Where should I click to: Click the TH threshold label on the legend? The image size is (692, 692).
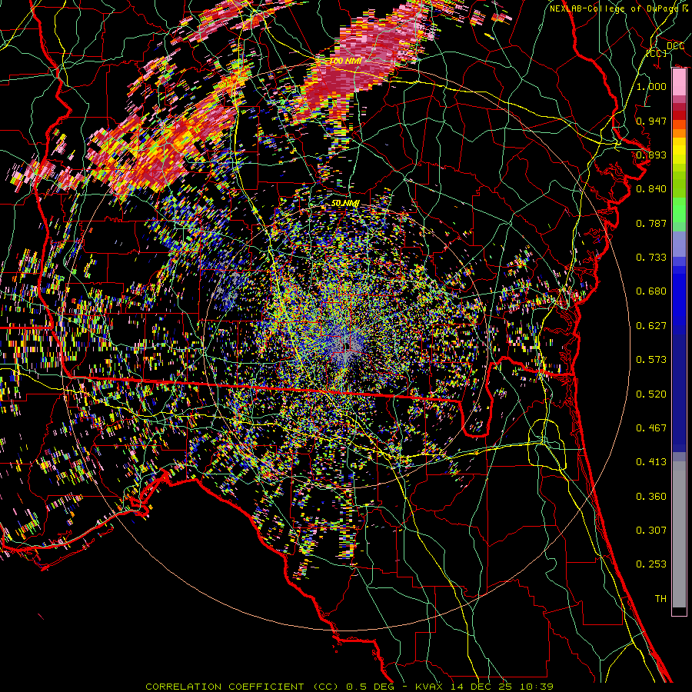pyautogui.click(x=660, y=599)
